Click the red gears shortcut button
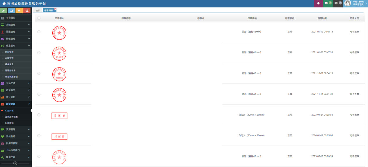The width and height of the screenshot is (368, 167). (27, 11)
